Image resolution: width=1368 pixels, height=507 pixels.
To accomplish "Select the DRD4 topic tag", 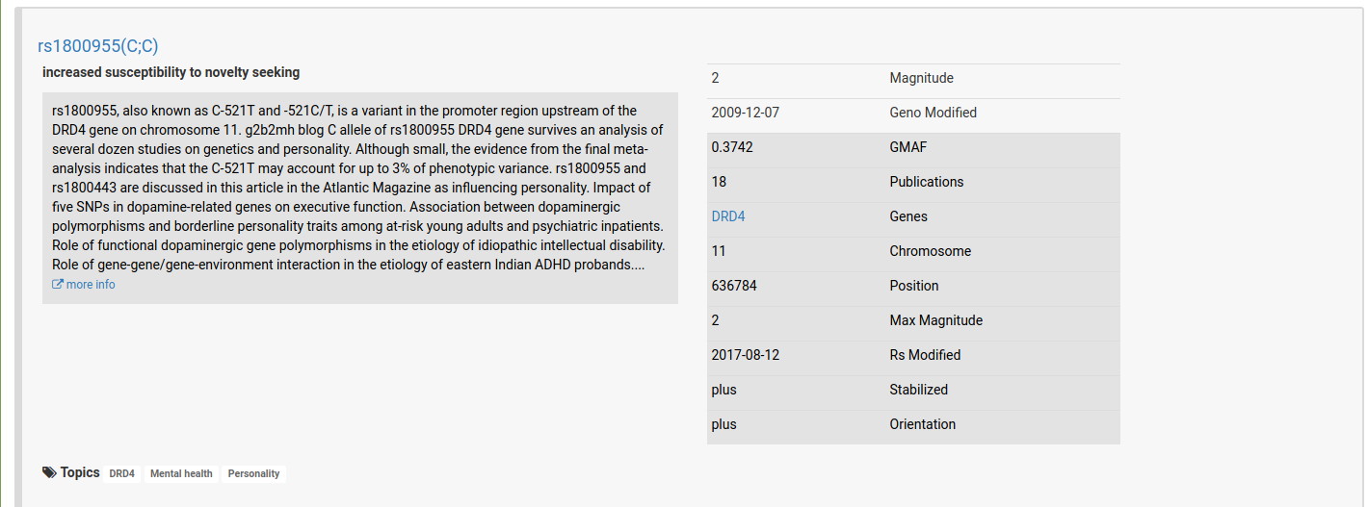I will pyautogui.click(x=121, y=473).
